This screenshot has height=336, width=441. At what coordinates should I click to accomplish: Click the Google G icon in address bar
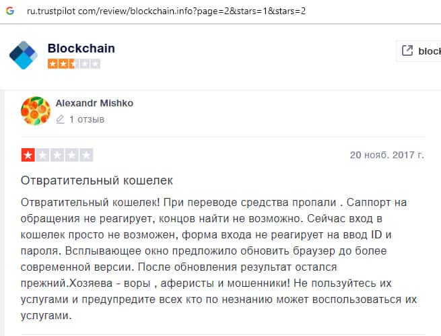point(11,11)
